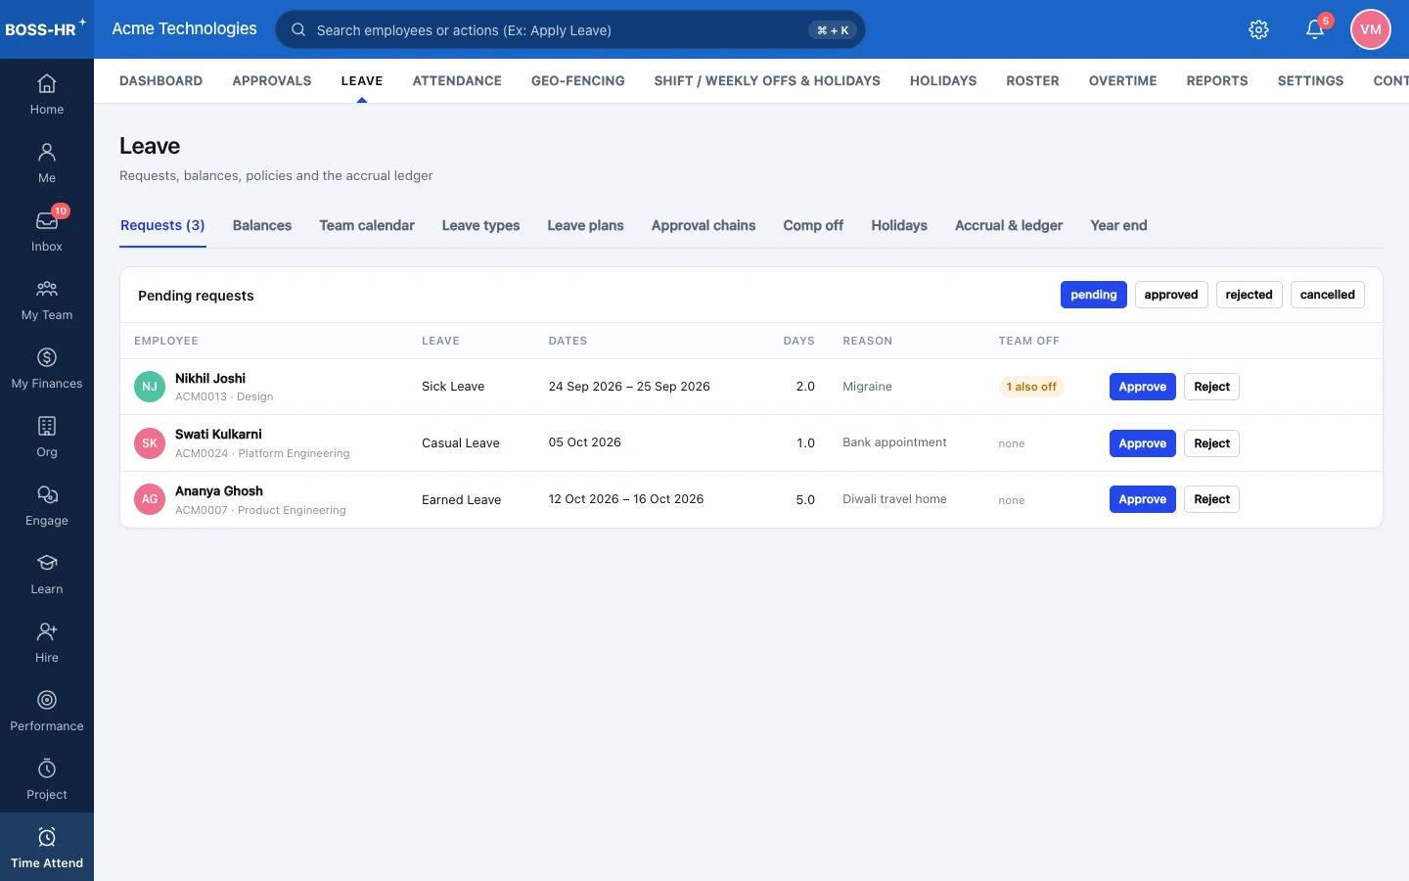Open My Team in the sidebar

tap(47, 300)
